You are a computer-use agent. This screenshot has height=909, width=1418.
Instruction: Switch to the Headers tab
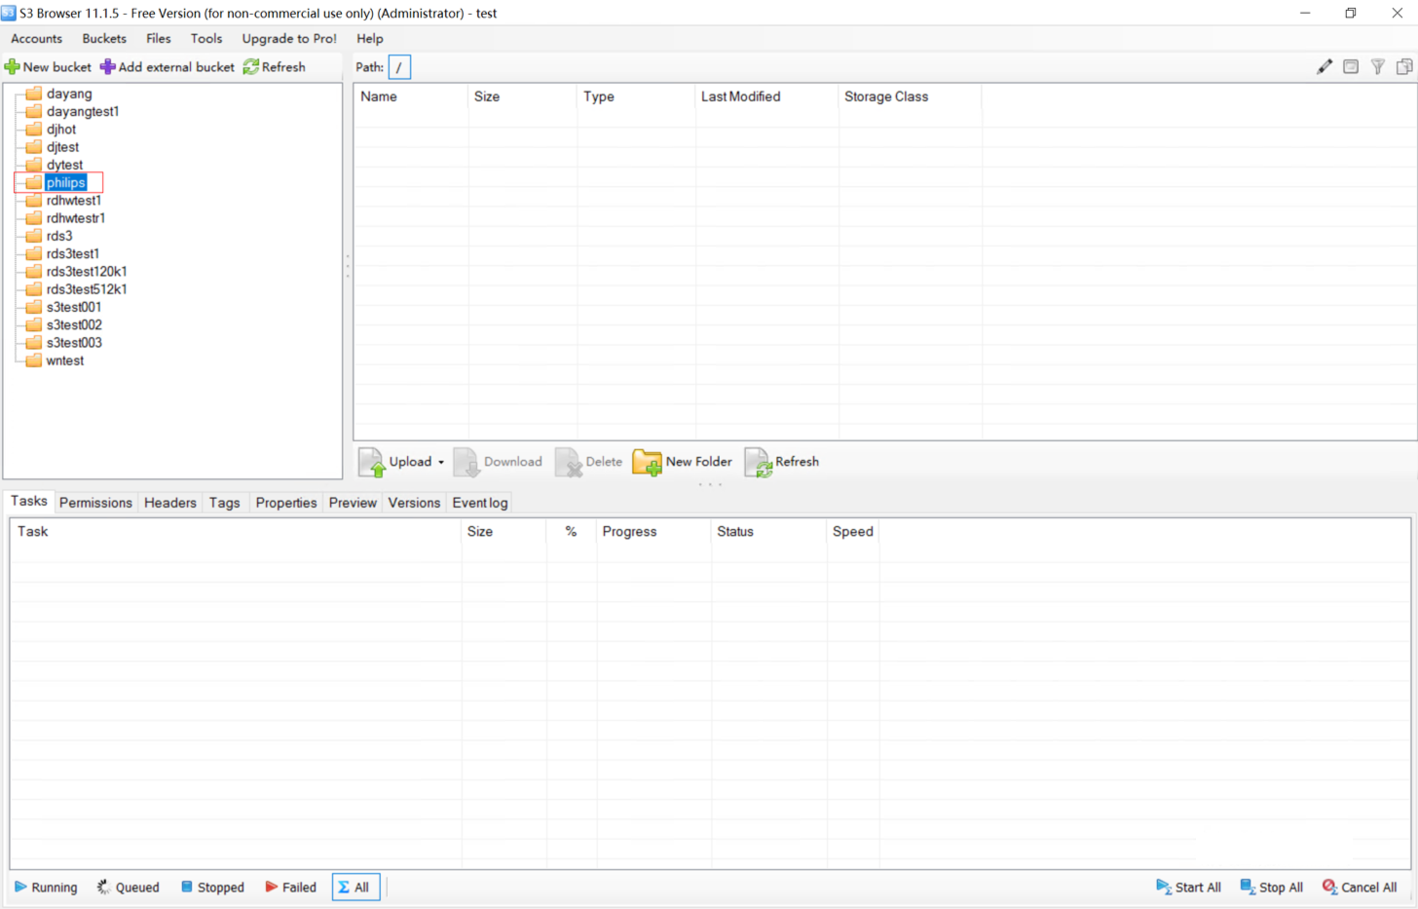(170, 503)
